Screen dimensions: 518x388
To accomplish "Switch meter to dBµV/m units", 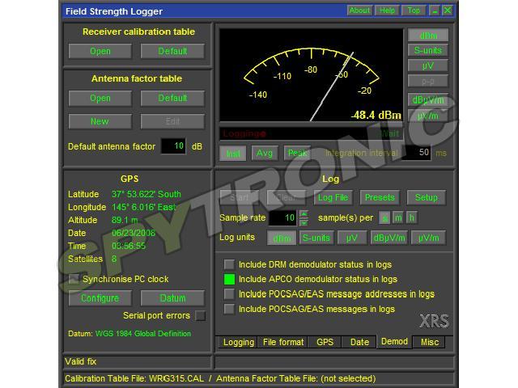I will [x=428, y=99].
